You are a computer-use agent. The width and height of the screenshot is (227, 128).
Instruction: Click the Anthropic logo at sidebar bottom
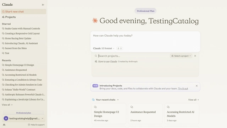click(x=4, y=125)
